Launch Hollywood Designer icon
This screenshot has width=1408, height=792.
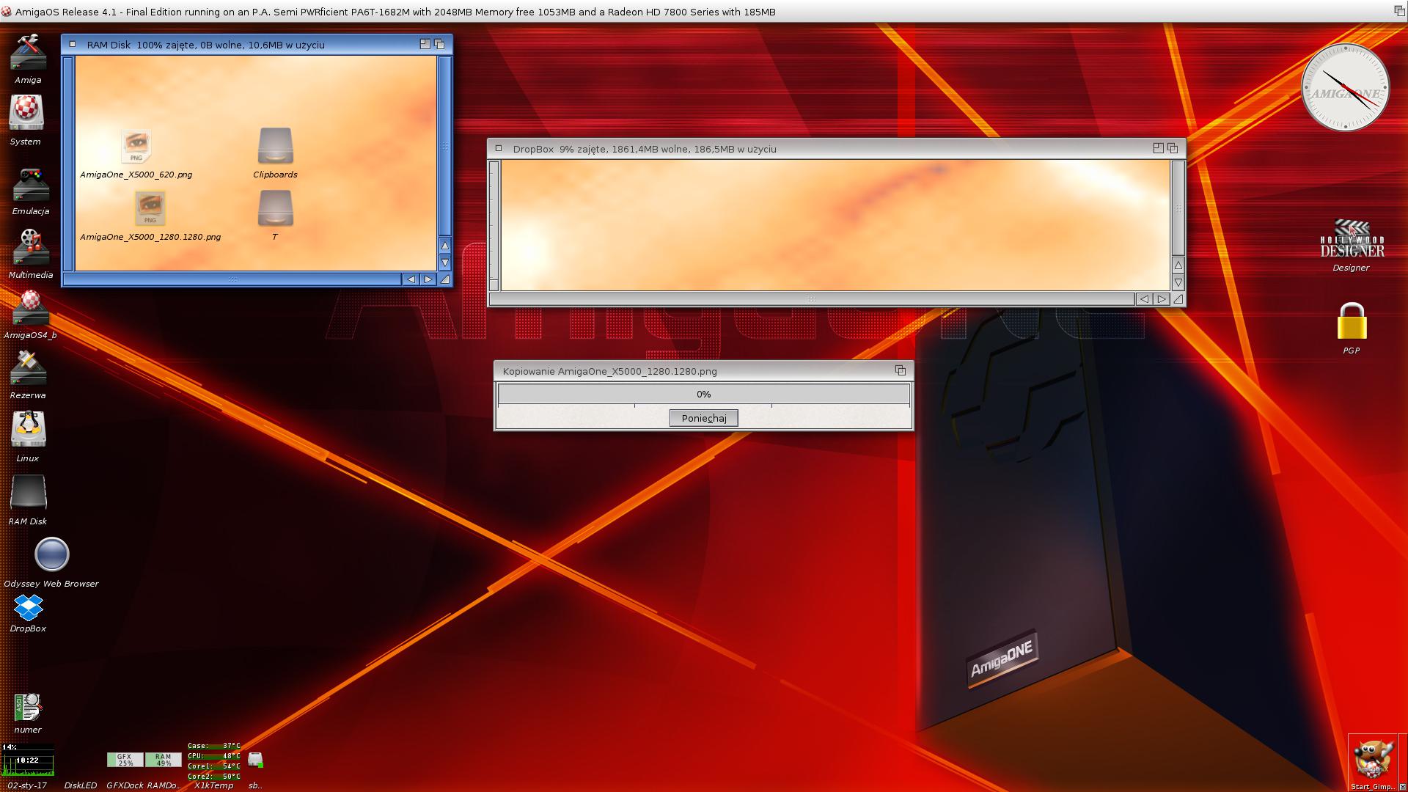coord(1352,239)
